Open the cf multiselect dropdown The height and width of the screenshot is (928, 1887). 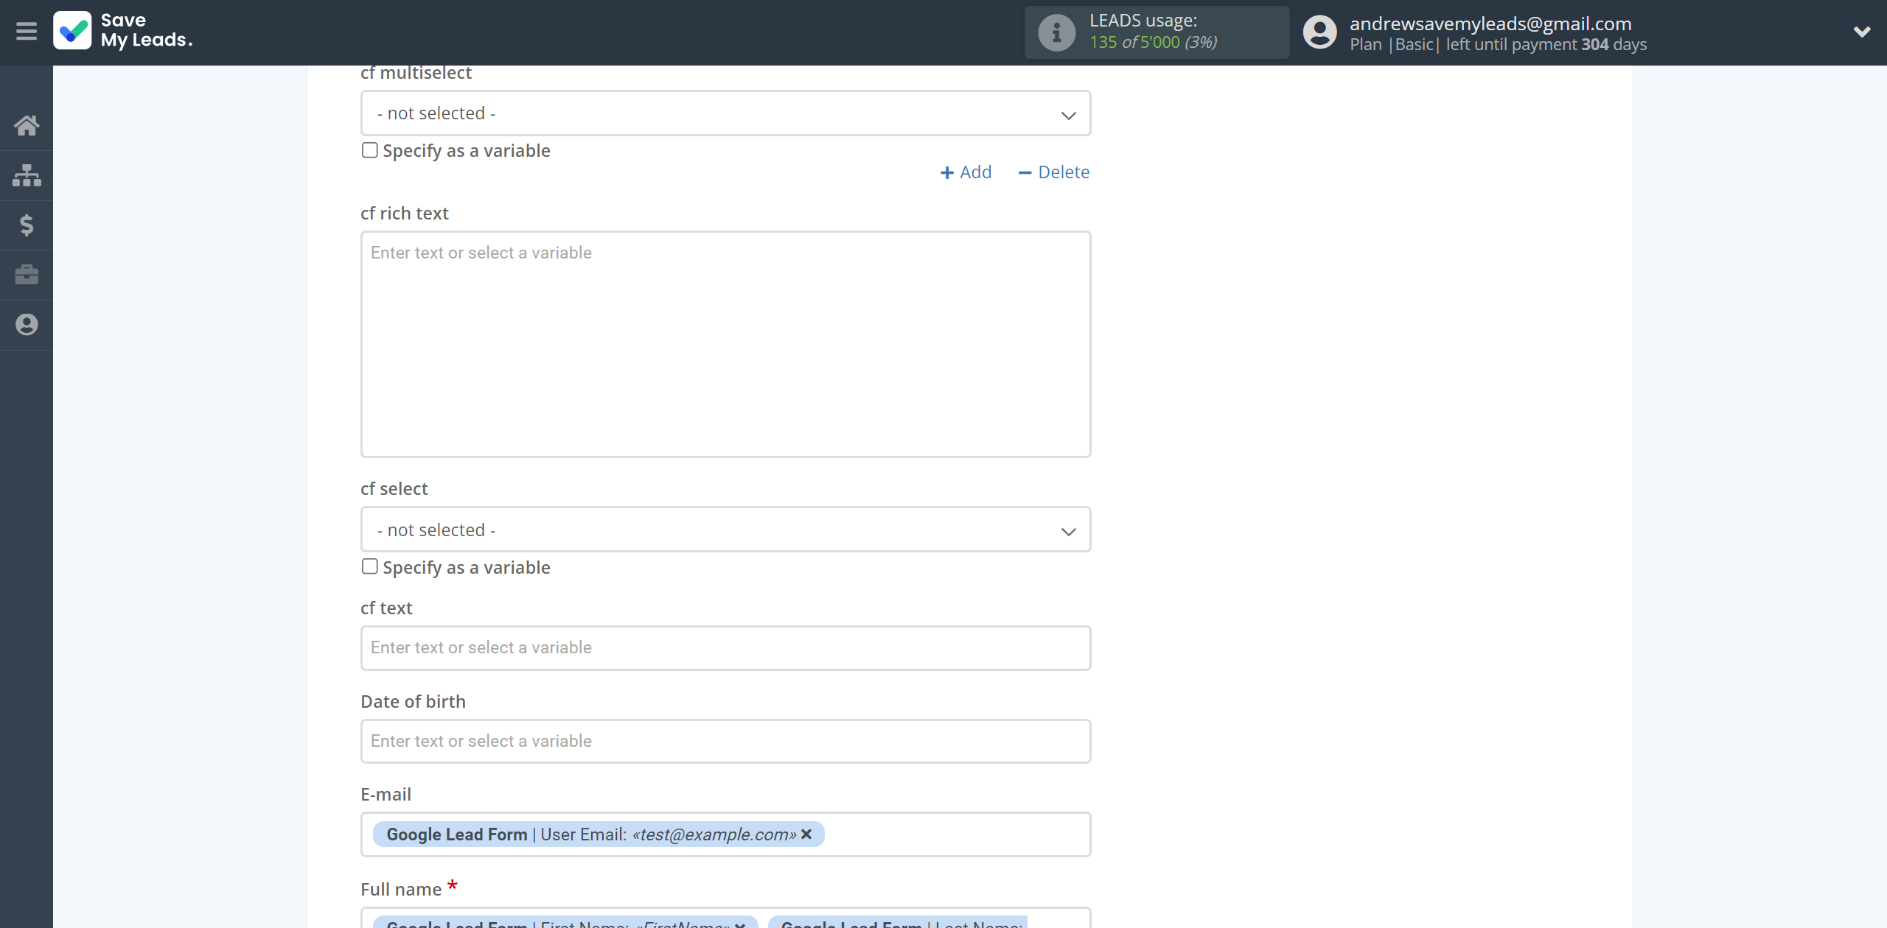point(725,113)
